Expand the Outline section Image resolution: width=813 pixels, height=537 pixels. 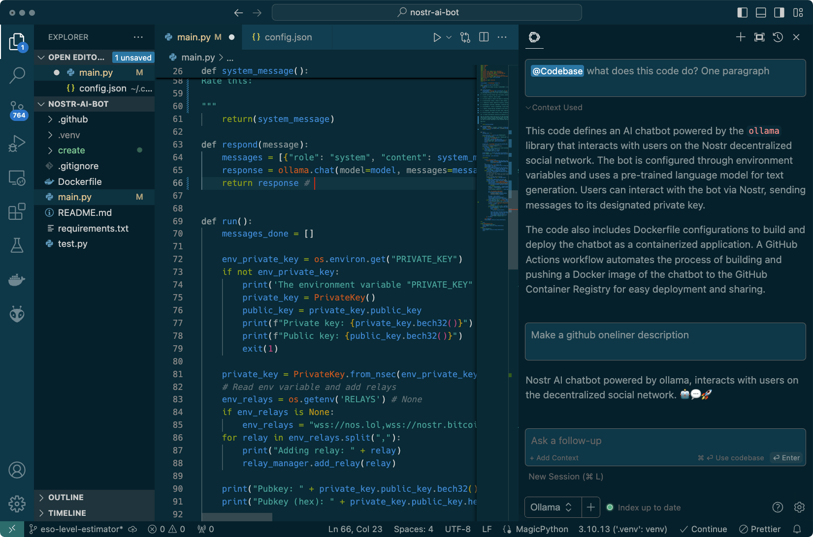94,498
